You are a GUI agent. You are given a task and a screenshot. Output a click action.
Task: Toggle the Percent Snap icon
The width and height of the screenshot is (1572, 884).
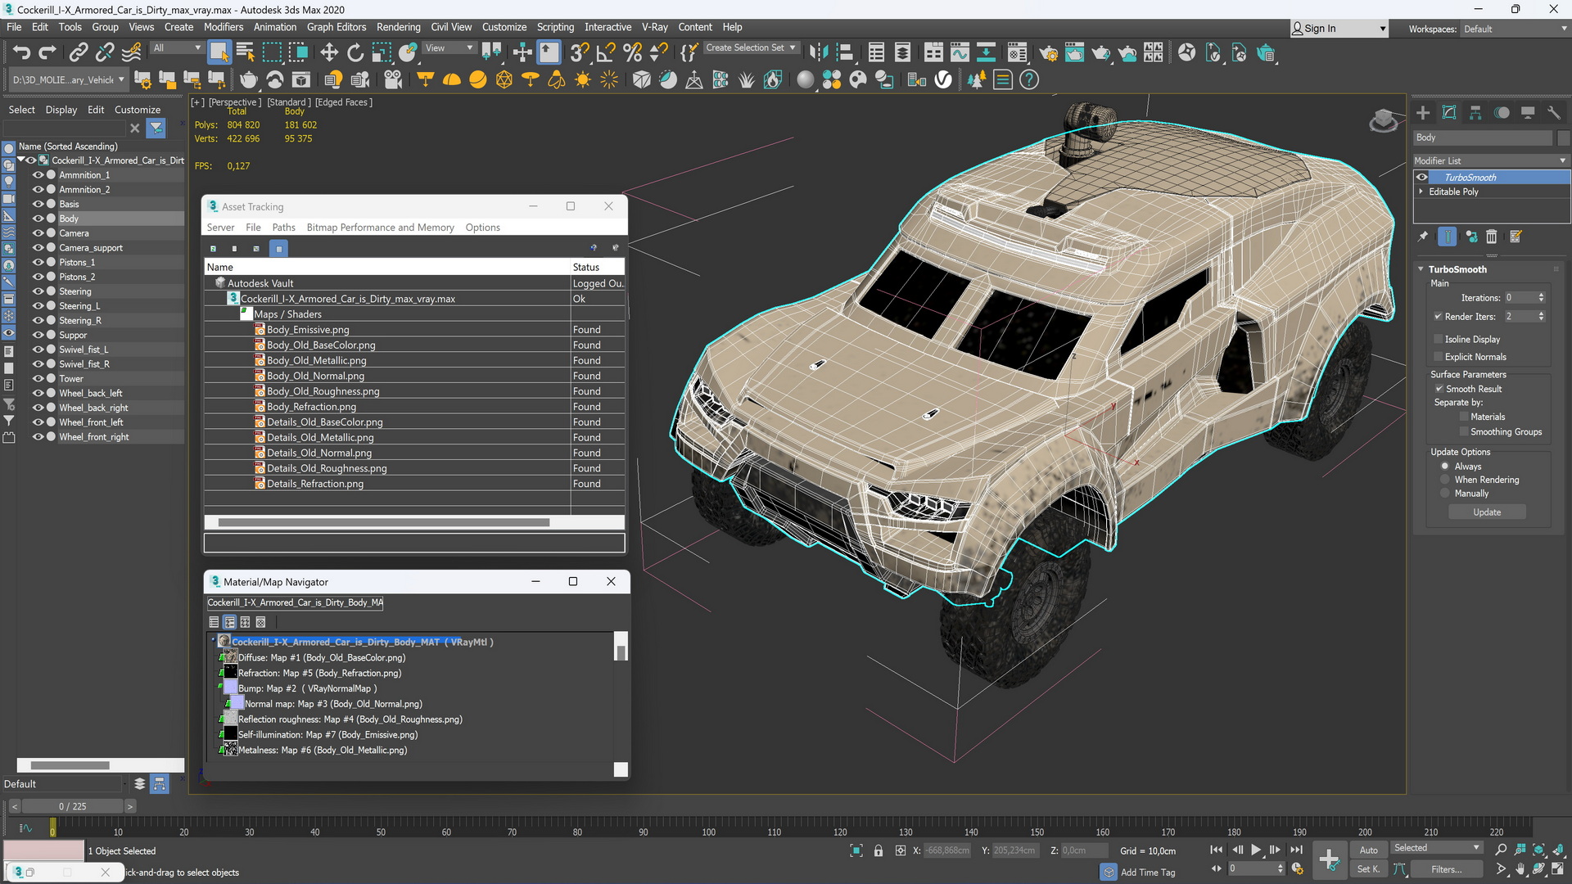point(633,53)
